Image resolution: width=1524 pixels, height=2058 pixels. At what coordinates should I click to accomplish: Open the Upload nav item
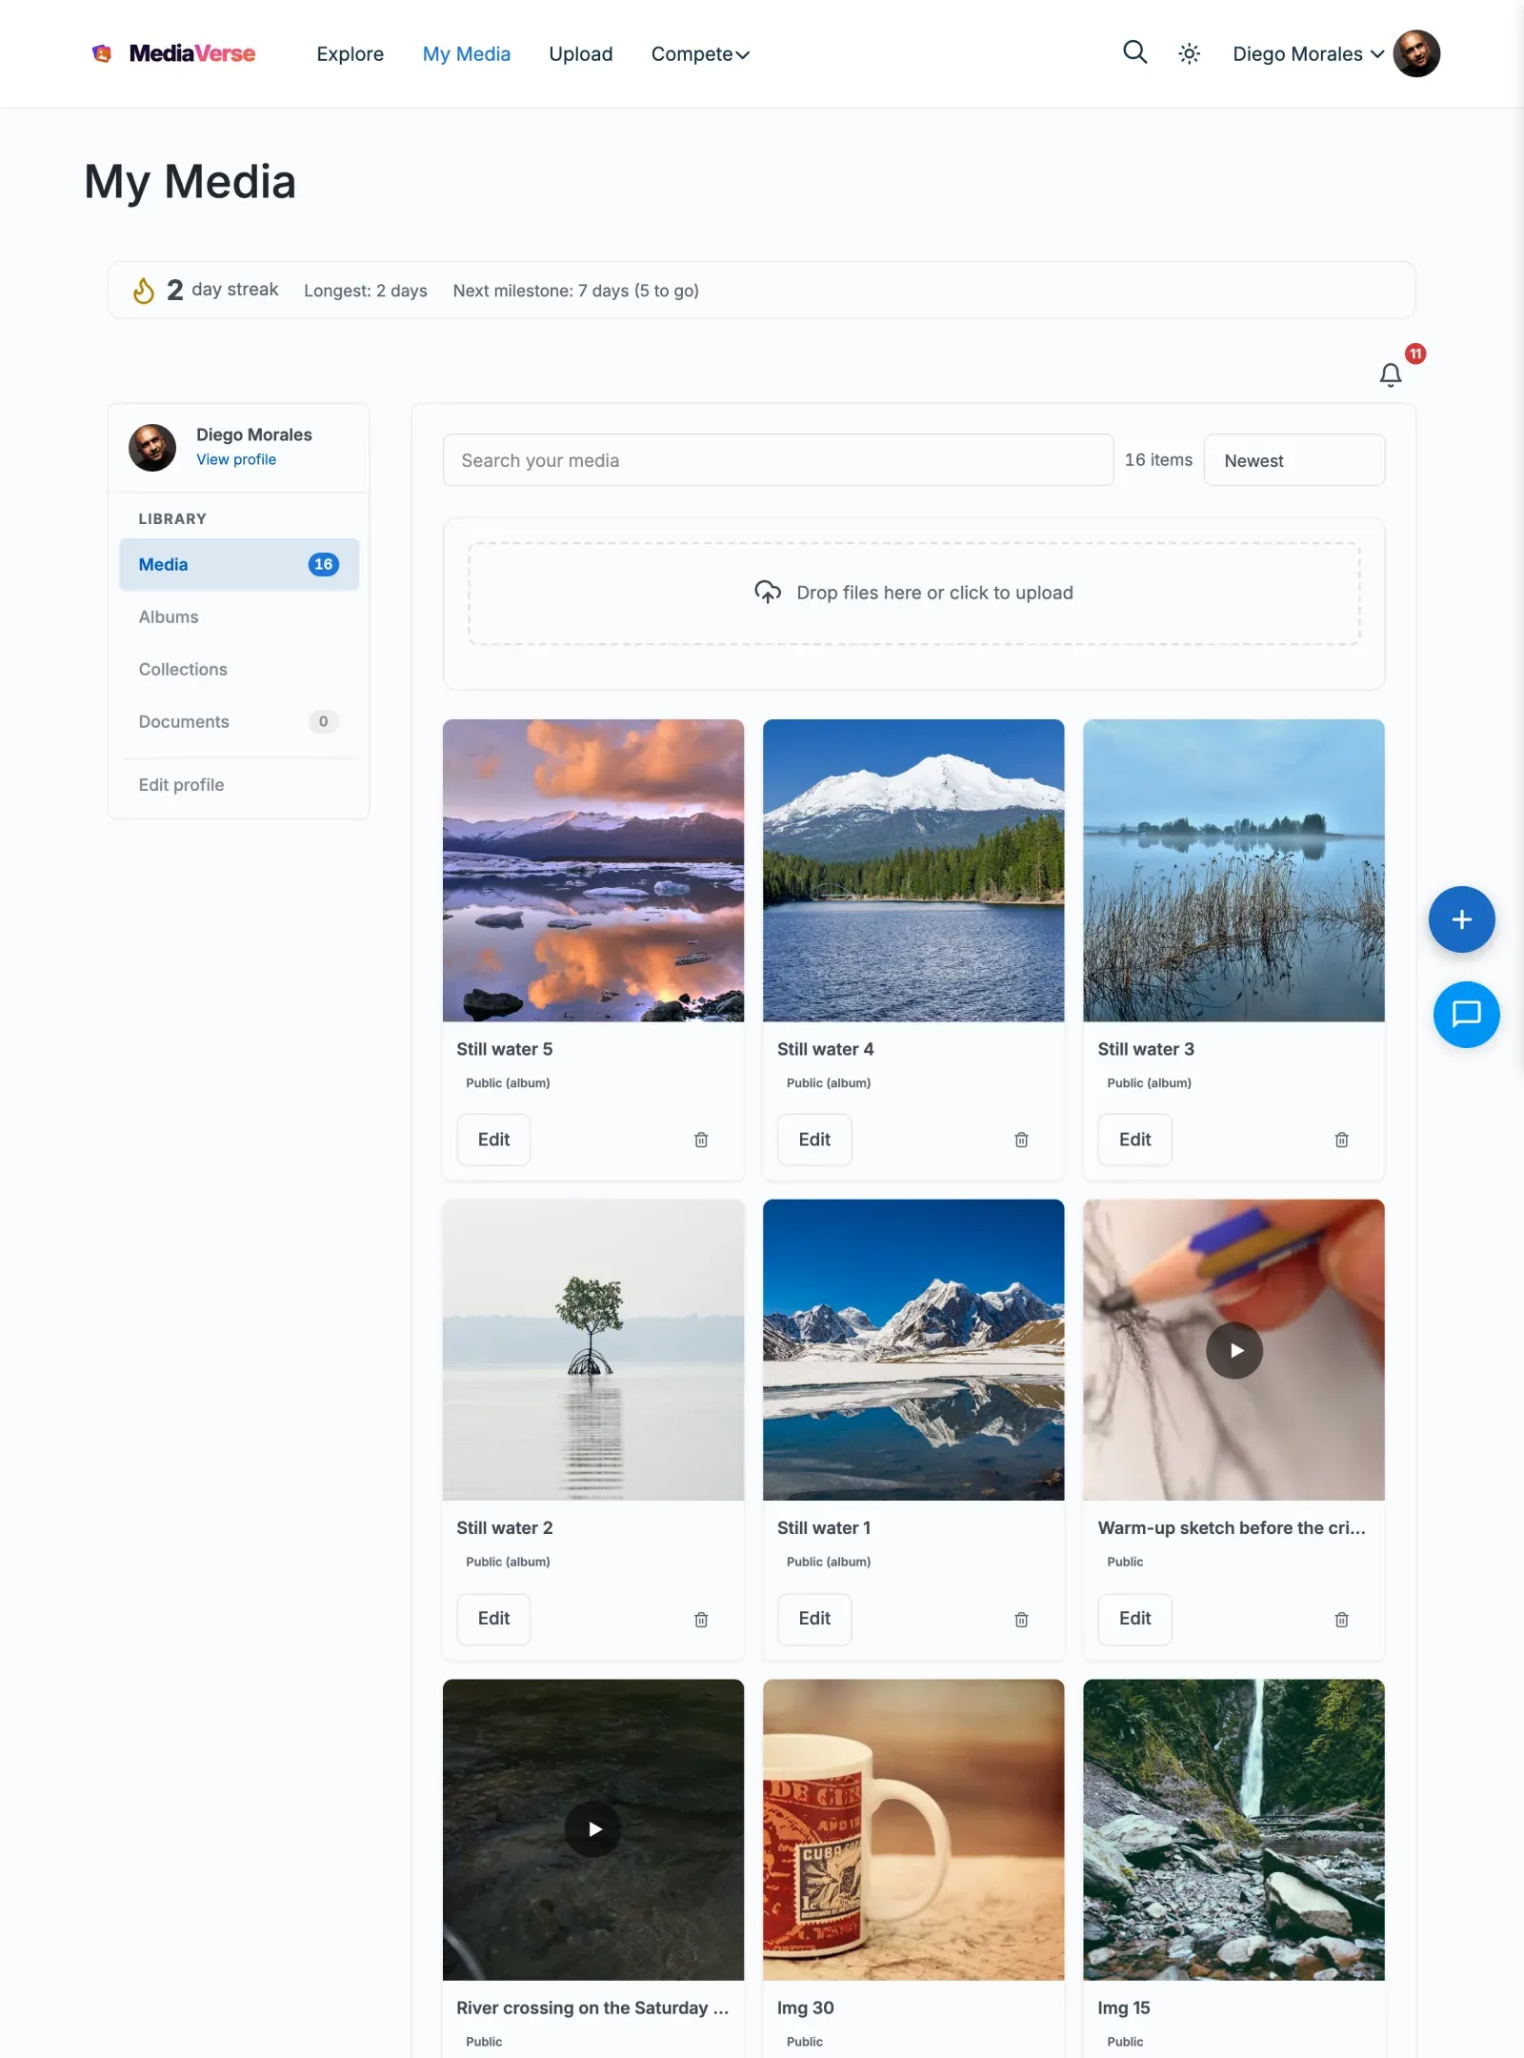tap(581, 54)
